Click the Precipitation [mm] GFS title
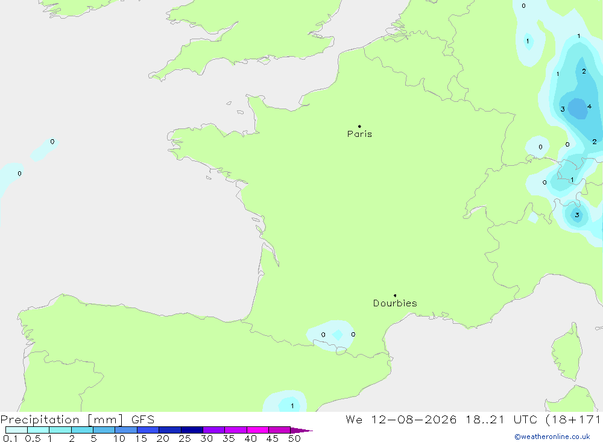Viewport: 603px width, 442px height. 77,419
